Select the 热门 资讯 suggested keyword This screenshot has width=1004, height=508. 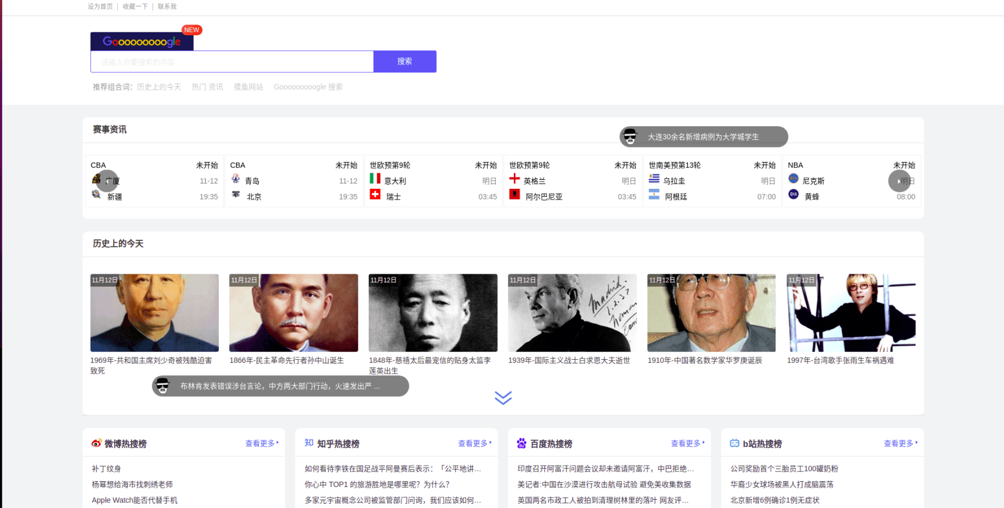(x=207, y=87)
